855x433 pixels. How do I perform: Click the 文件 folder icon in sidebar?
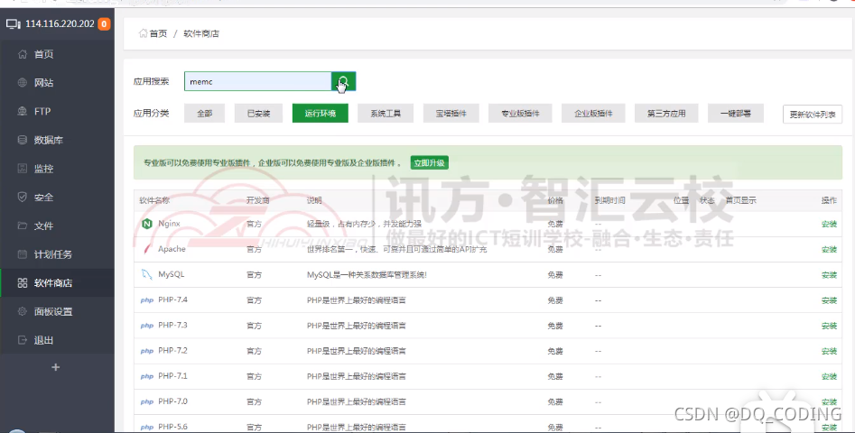click(x=23, y=226)
